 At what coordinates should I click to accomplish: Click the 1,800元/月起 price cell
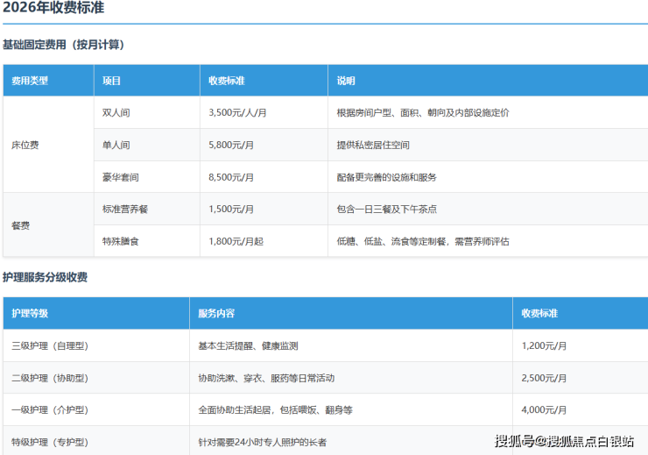click(236, 241)
